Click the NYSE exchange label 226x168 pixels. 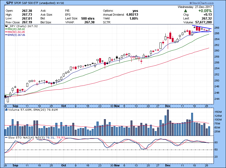tap(60, 3)
